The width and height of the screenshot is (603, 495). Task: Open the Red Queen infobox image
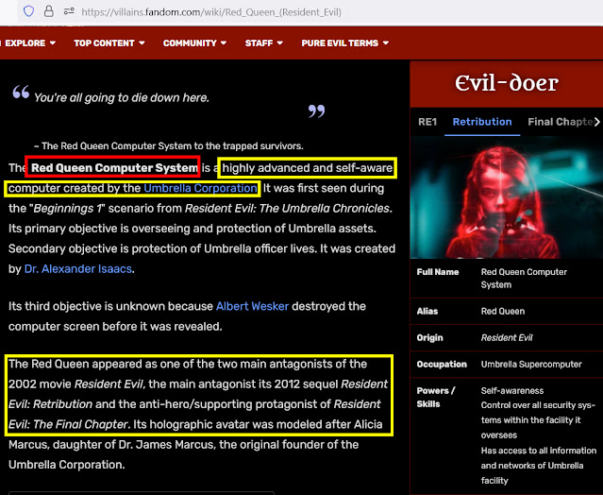(507, 197)
